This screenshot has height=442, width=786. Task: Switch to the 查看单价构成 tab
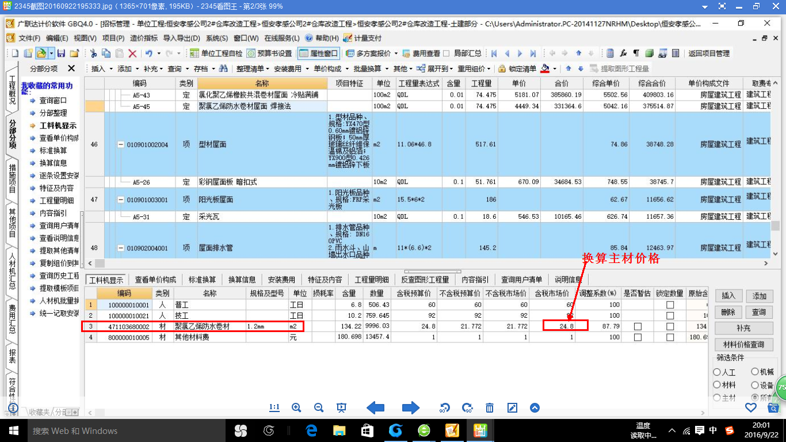pyautogui.click(x=155, y=280)
